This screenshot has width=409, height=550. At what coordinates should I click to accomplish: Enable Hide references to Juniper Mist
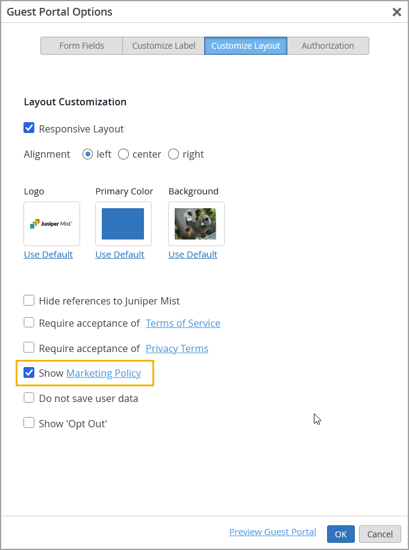[x=29, y=300]
